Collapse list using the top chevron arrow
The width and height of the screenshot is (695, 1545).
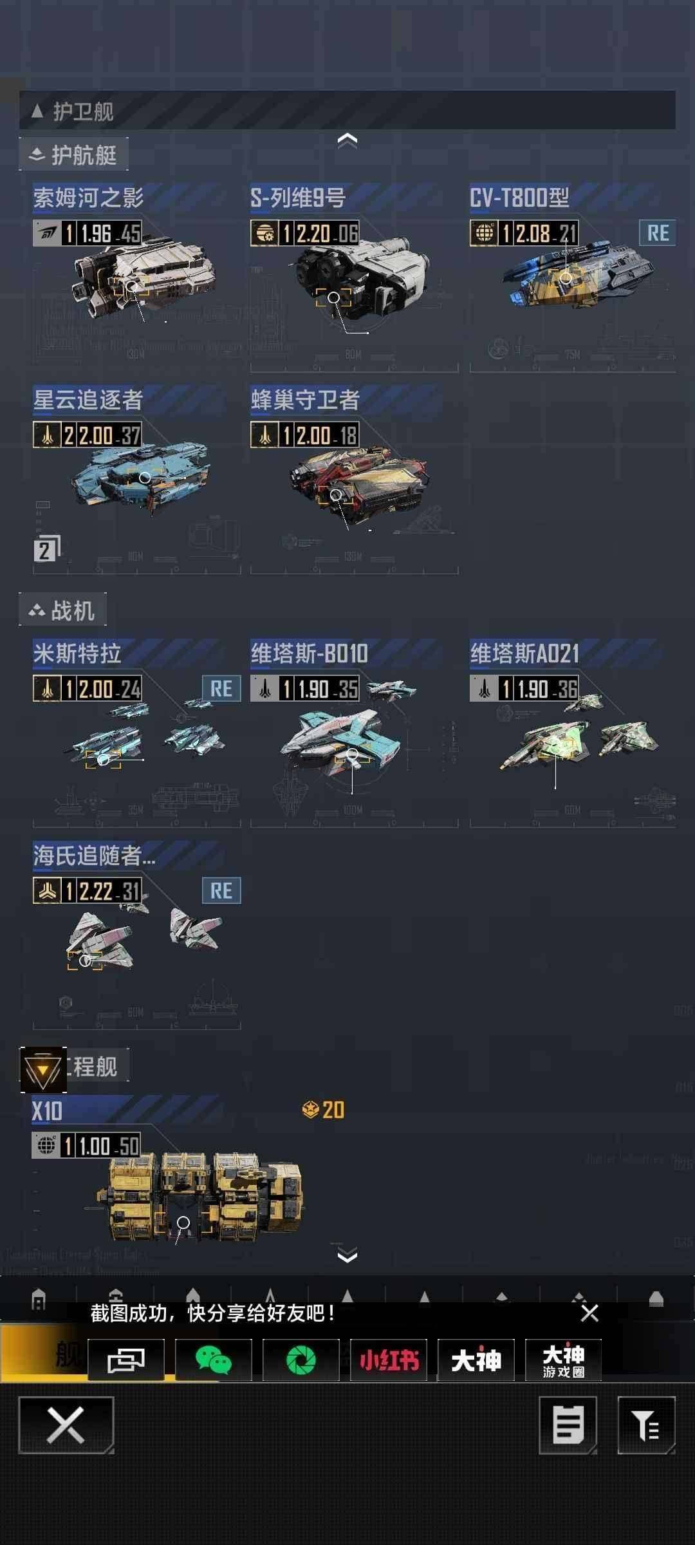coord(347,140)
